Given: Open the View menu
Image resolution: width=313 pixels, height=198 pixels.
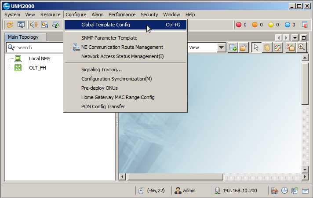Looking at the screenshot, I should coord(30,15).
